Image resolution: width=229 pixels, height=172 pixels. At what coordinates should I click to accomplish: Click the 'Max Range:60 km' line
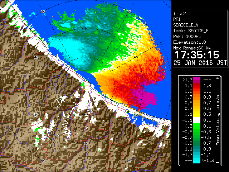[x=192, y=48]
